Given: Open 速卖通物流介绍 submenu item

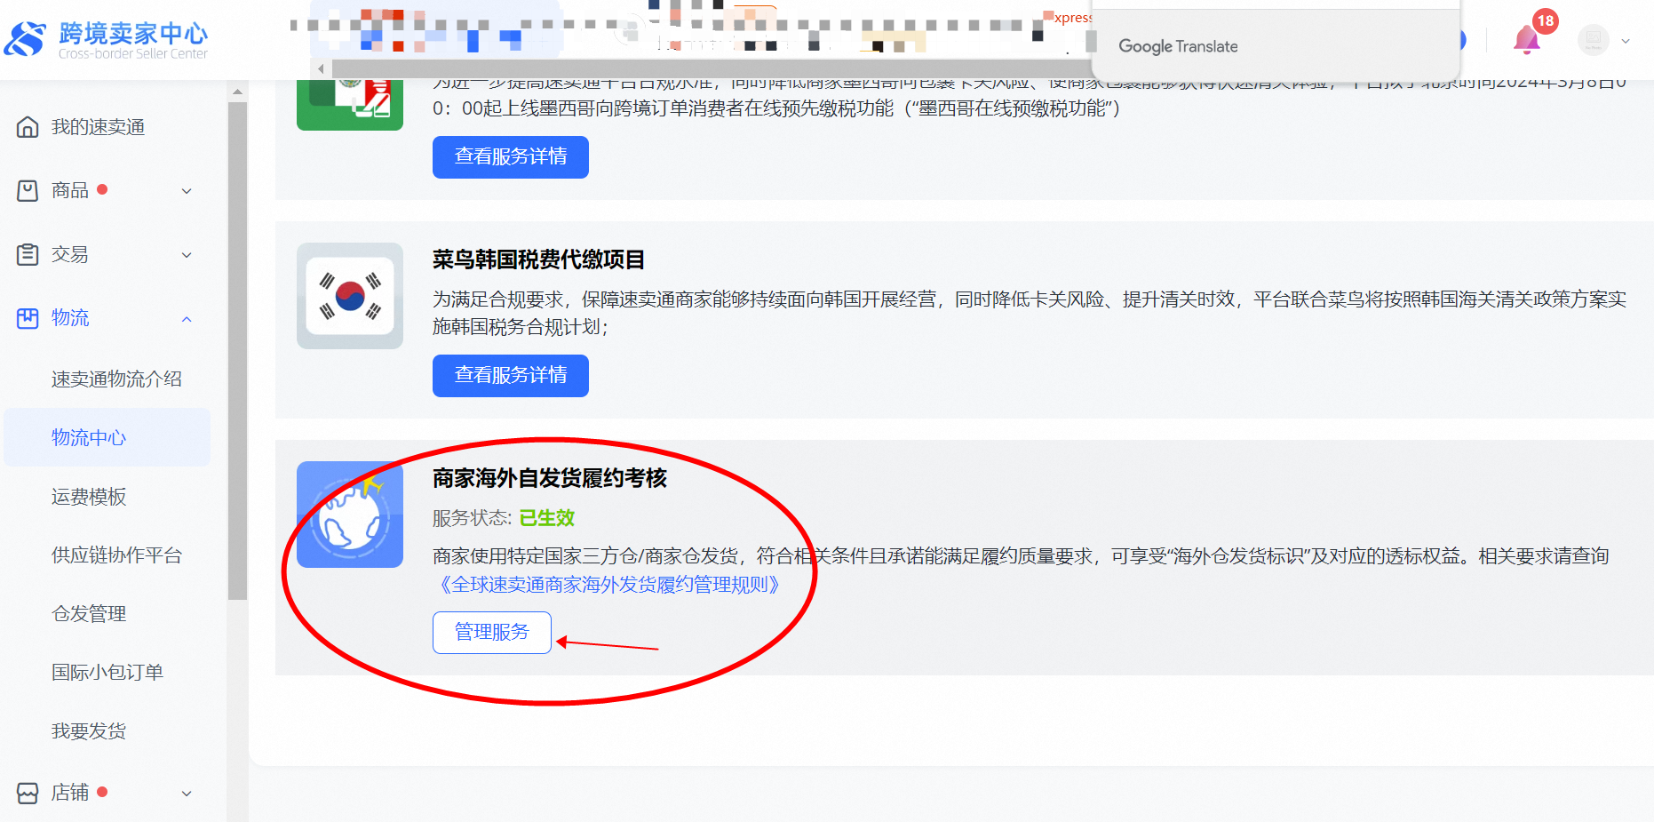Looking at the screenshot, I should [116, 379].
